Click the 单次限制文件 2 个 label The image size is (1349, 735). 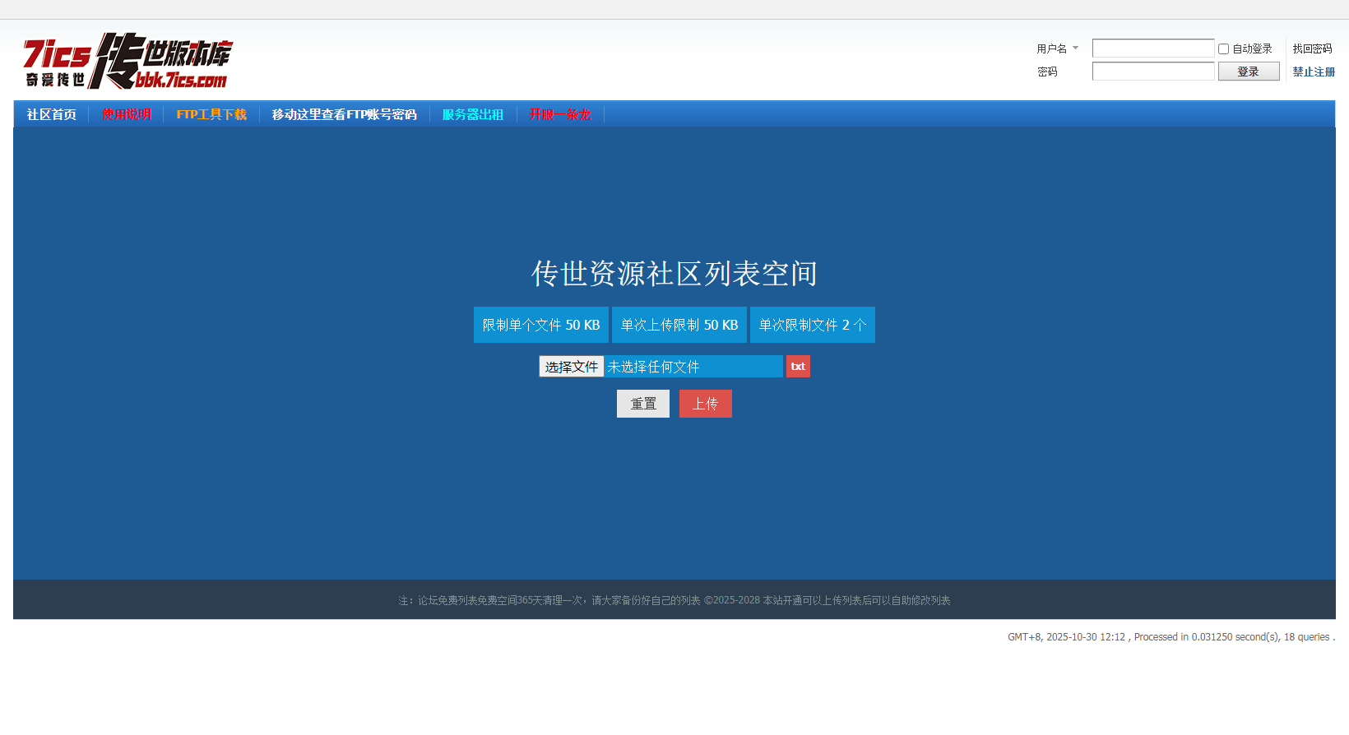pyautogui.click(x=812, y=325)
